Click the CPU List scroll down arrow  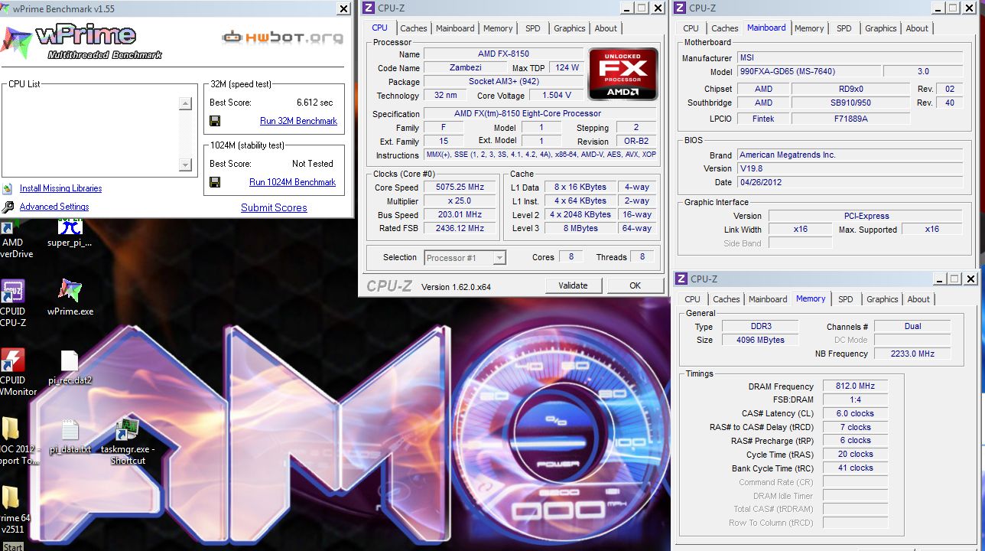(x=185, y=165)
